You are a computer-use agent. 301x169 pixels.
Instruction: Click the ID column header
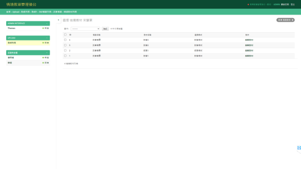(70, 35)
